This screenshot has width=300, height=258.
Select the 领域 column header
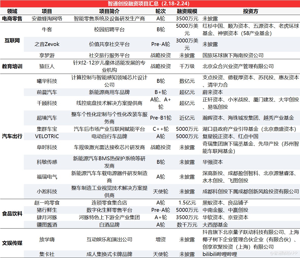(12, 11)
